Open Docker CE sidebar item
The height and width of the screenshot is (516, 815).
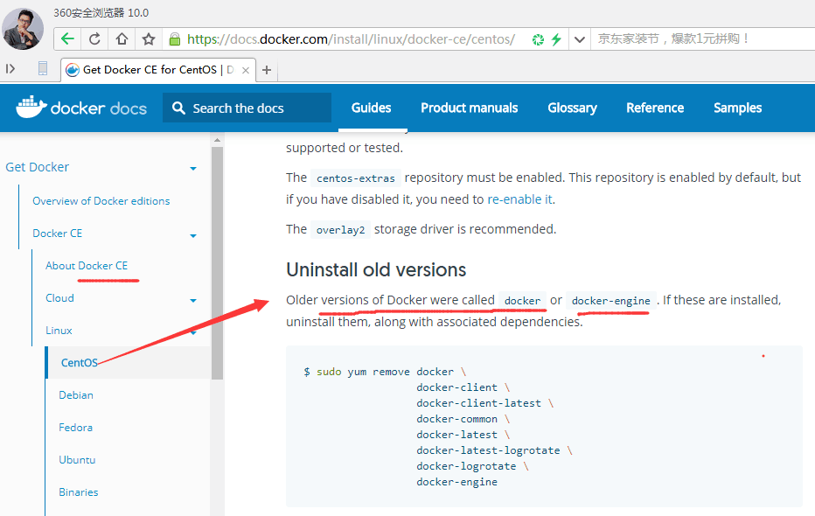[x=57, y=234]
